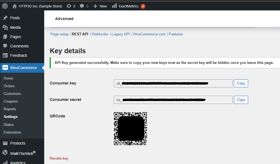The width and height of the screenshot is (280, 164).
Task: Click the QRCode label
Action: coord(57,116)
